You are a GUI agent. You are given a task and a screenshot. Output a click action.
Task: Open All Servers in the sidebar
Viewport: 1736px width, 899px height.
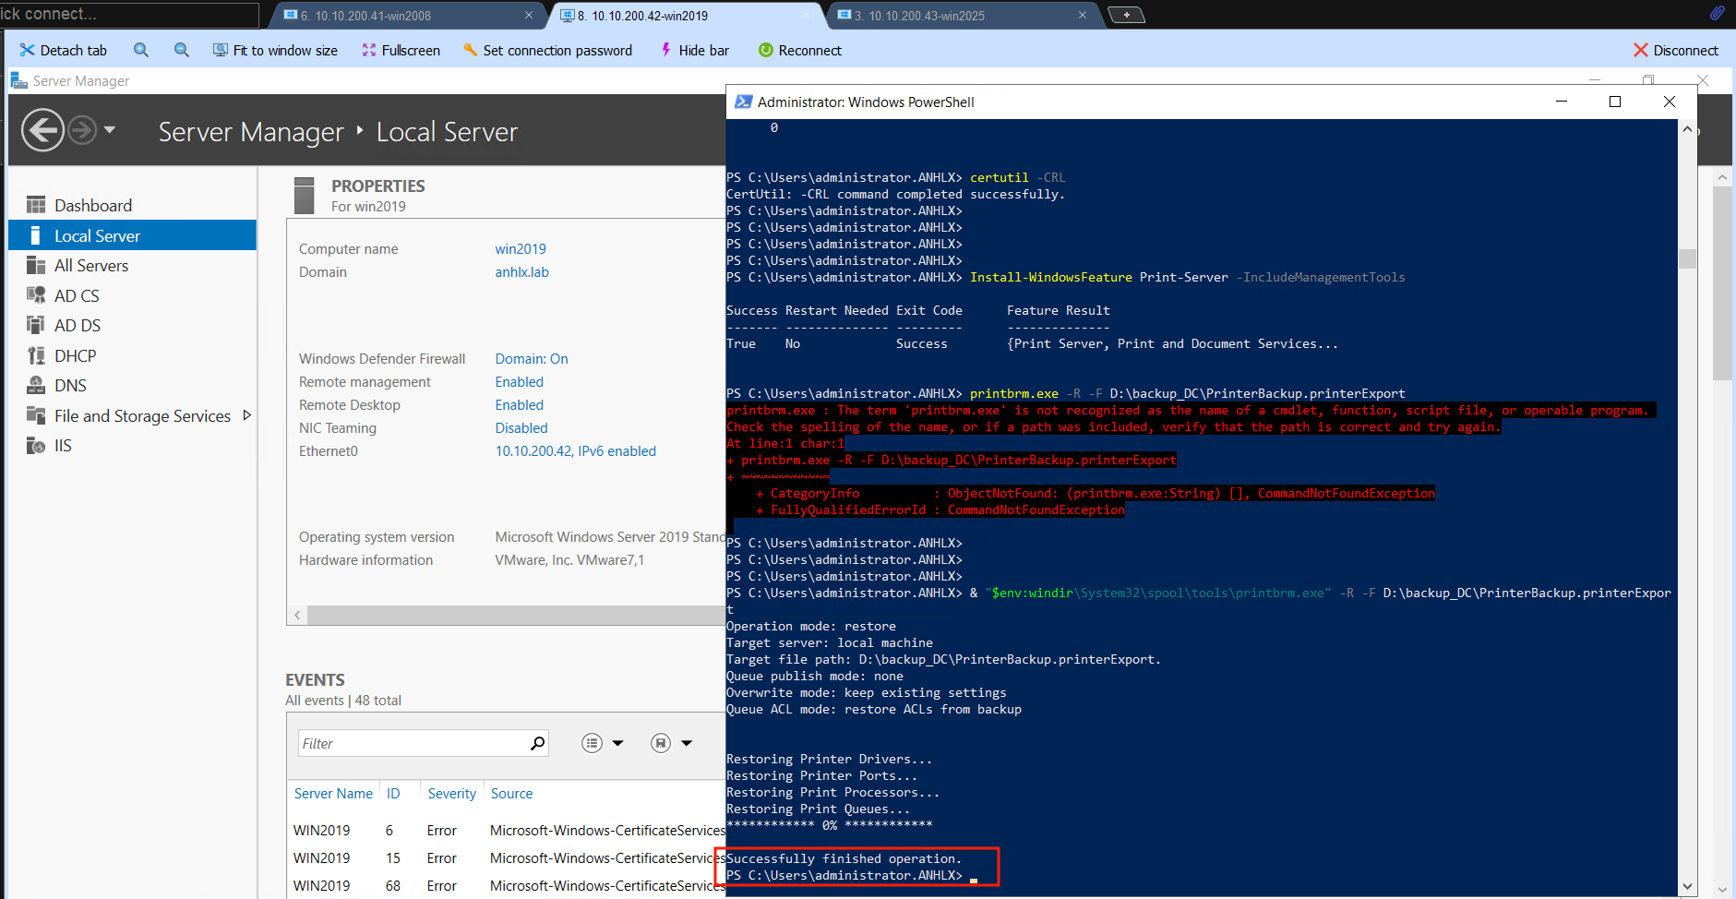[x=91, y=265]
